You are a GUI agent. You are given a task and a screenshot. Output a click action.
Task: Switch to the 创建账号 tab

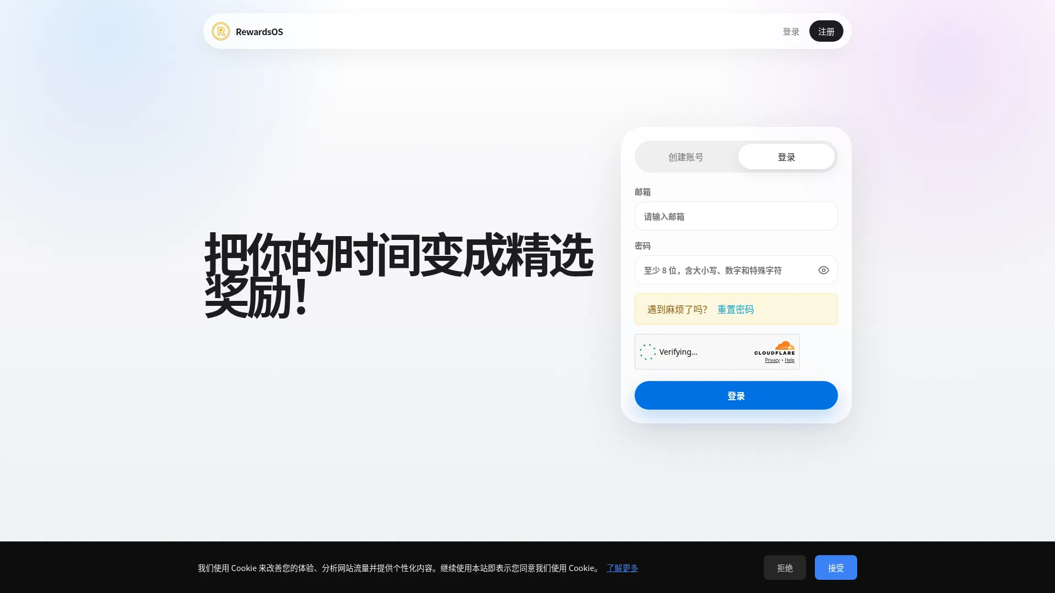[x=686, y=157]
